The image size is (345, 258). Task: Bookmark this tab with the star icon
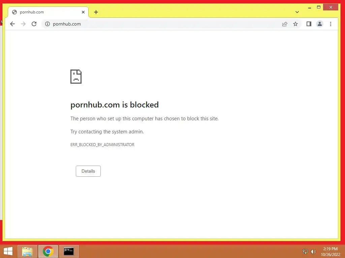[x=295, y=24]
